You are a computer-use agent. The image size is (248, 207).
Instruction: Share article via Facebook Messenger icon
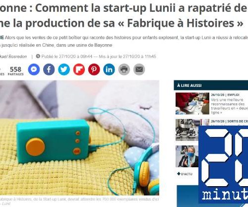pyautogui.click(x=34, y=69)
